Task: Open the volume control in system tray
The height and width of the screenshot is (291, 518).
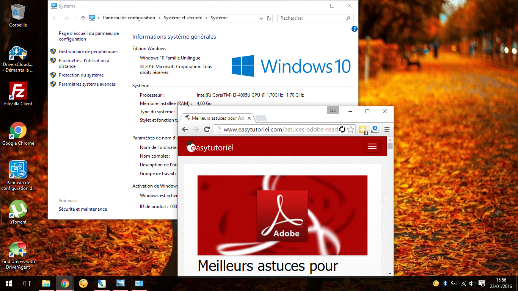Action: (x=472, y=283)
